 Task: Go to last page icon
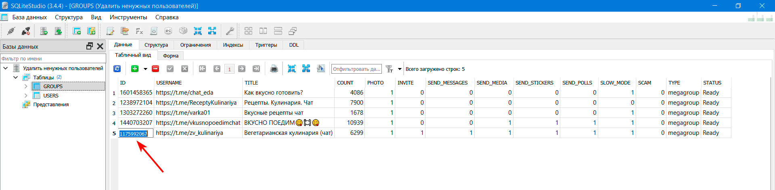[x=256, y=69]
